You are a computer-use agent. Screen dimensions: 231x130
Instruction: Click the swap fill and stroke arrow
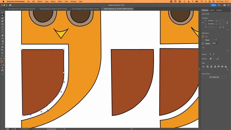[4, 59]
